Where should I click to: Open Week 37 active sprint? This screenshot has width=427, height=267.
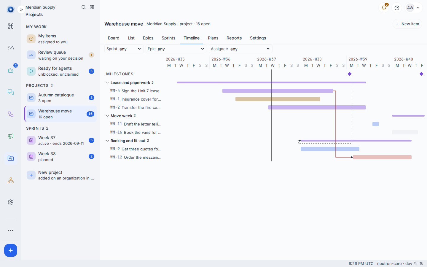point(60,140)
